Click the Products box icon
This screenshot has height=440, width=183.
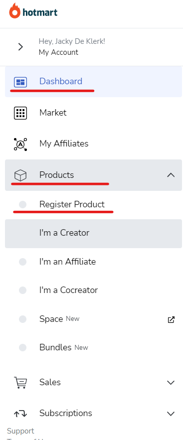tap(20, 175)
